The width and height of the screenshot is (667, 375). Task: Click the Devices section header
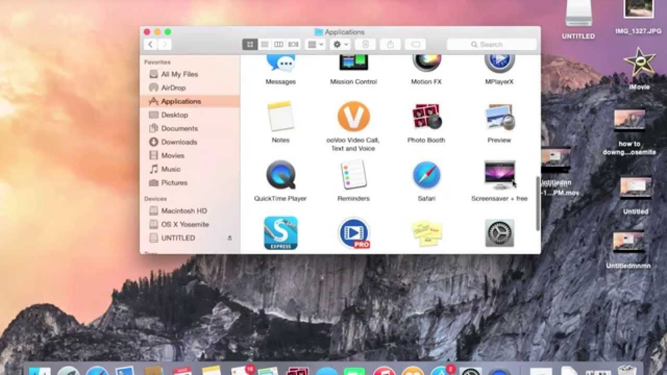pos(155,199)
